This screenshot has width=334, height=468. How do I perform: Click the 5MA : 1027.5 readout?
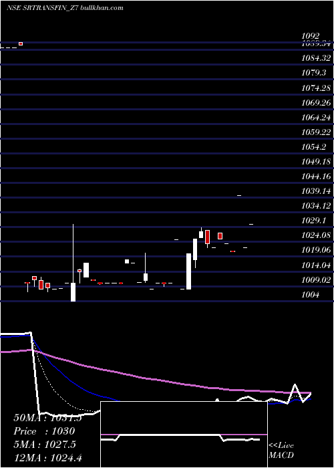point(45,444)
